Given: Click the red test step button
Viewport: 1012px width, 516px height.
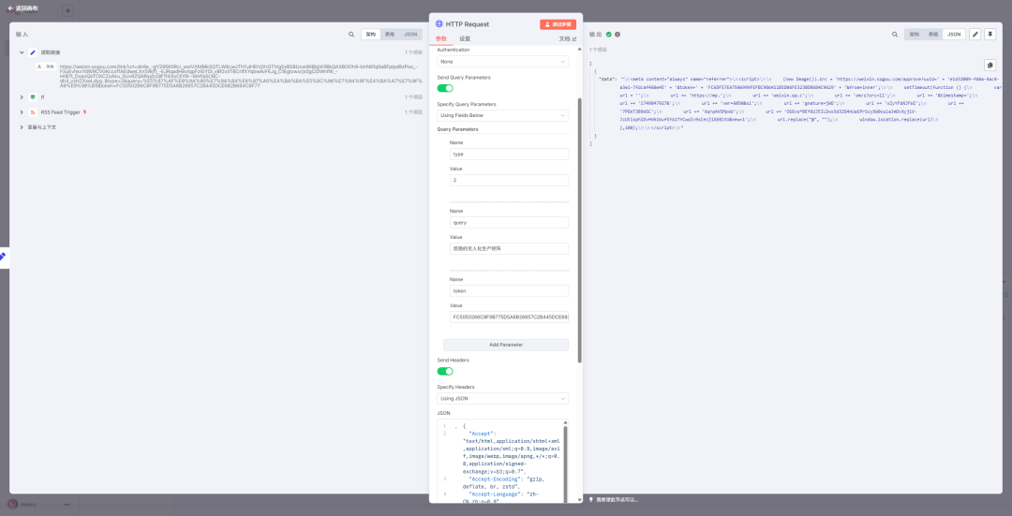Looking at the screenshot, I should (x=558, y=24).
